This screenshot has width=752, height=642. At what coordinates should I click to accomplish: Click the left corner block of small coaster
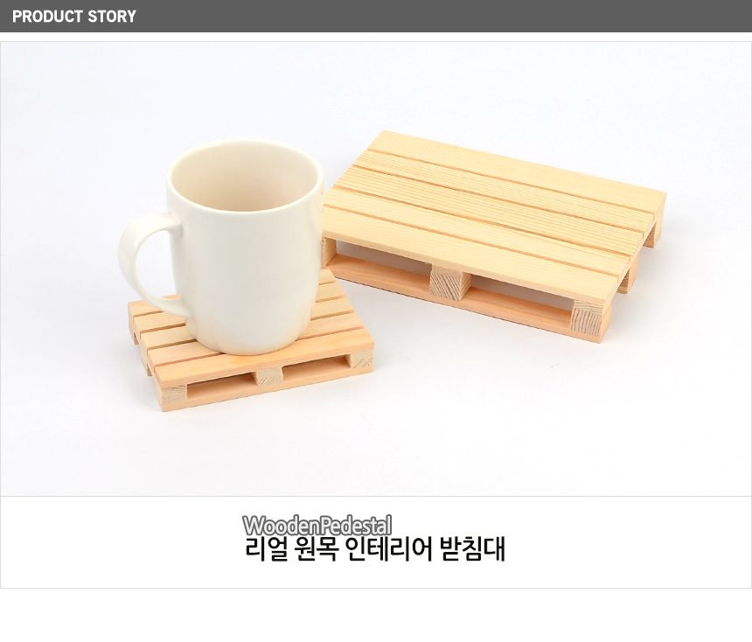(173, 398)
